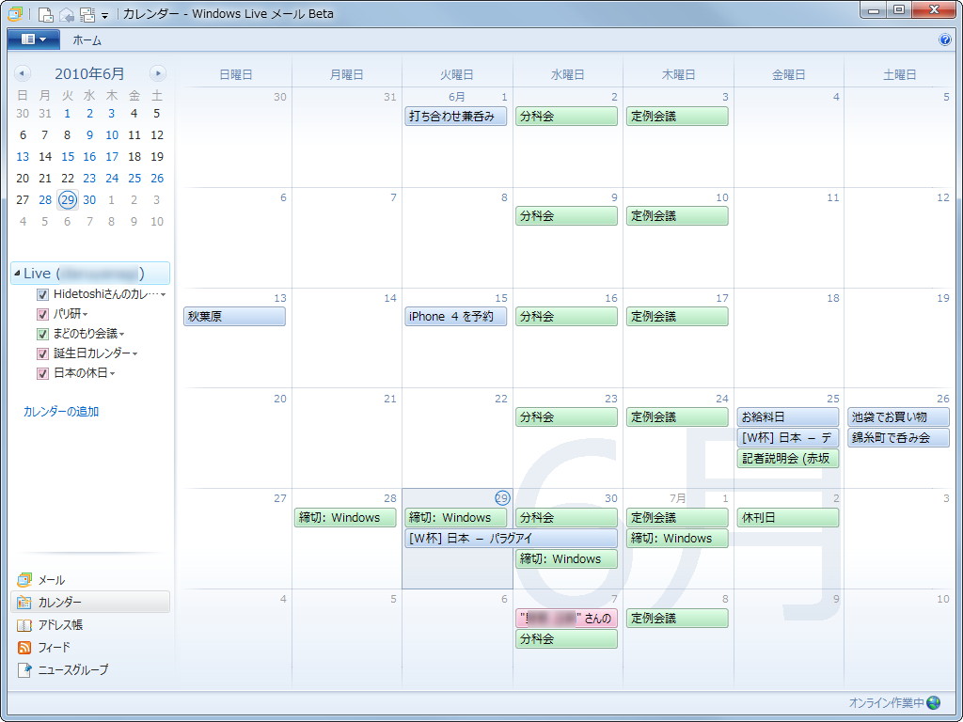This screenshot has height=722, width=963.
Task: Go to next month in mini calendar
Action: click(x=158, y=73)
